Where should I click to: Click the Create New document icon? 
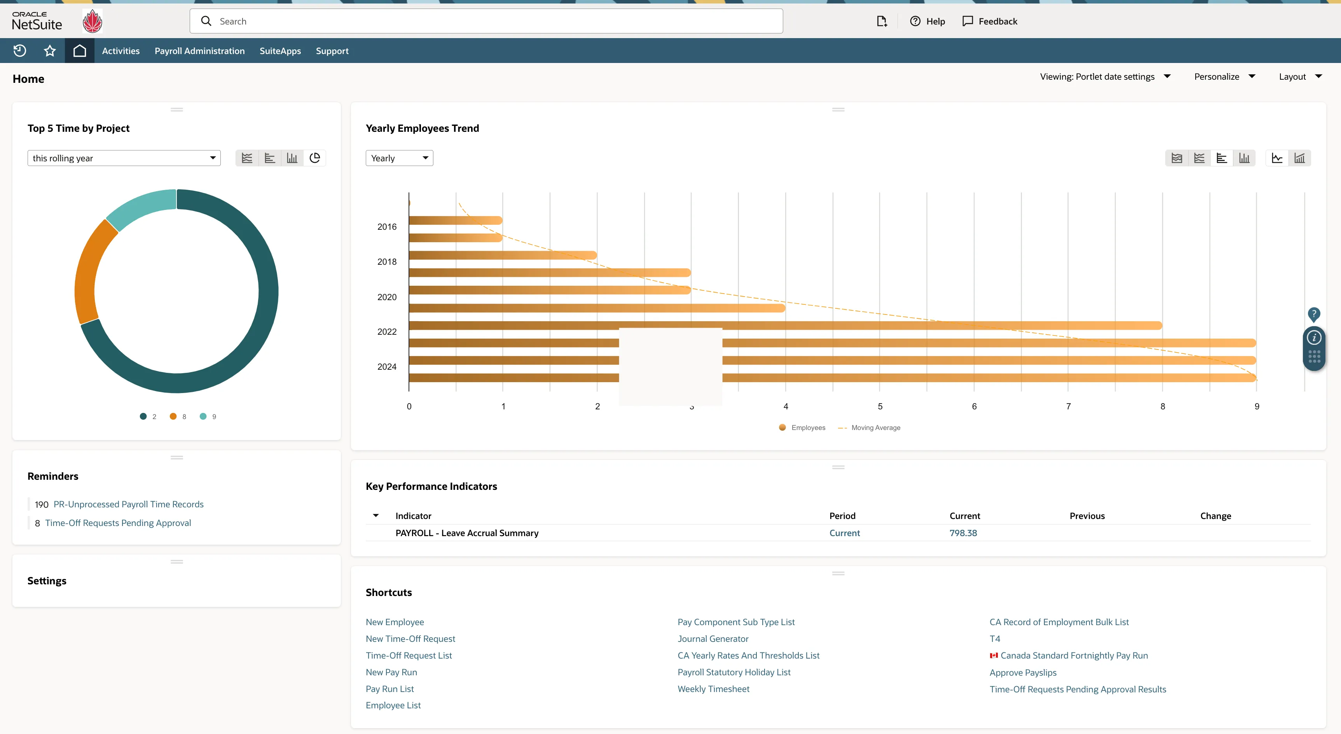pyautogui.click(x=881, y=21)
